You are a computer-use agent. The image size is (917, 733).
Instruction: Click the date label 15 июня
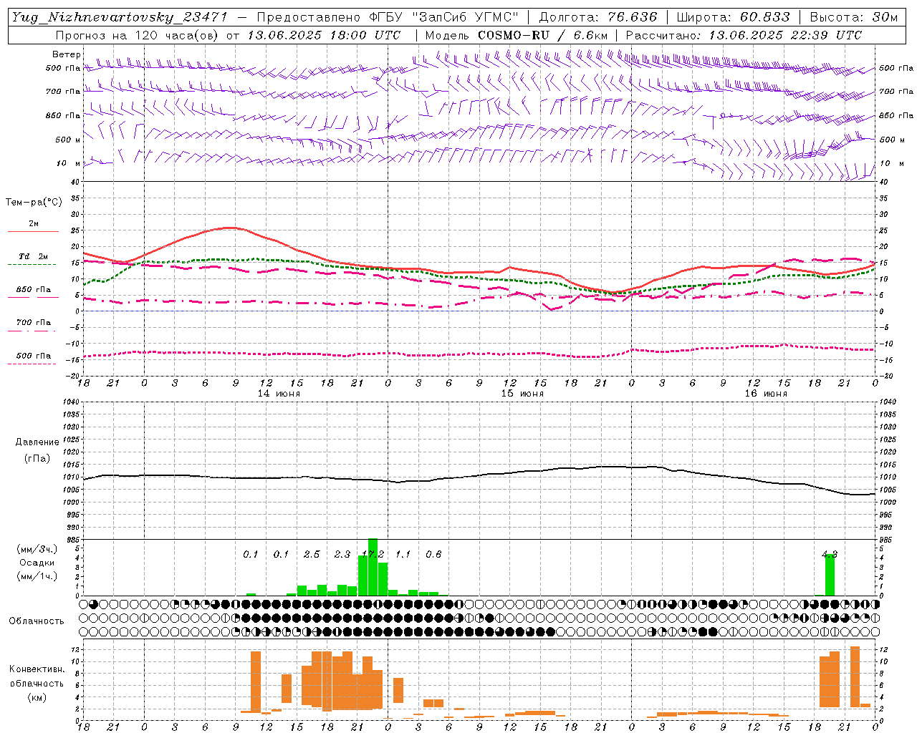tap(522, 393)
